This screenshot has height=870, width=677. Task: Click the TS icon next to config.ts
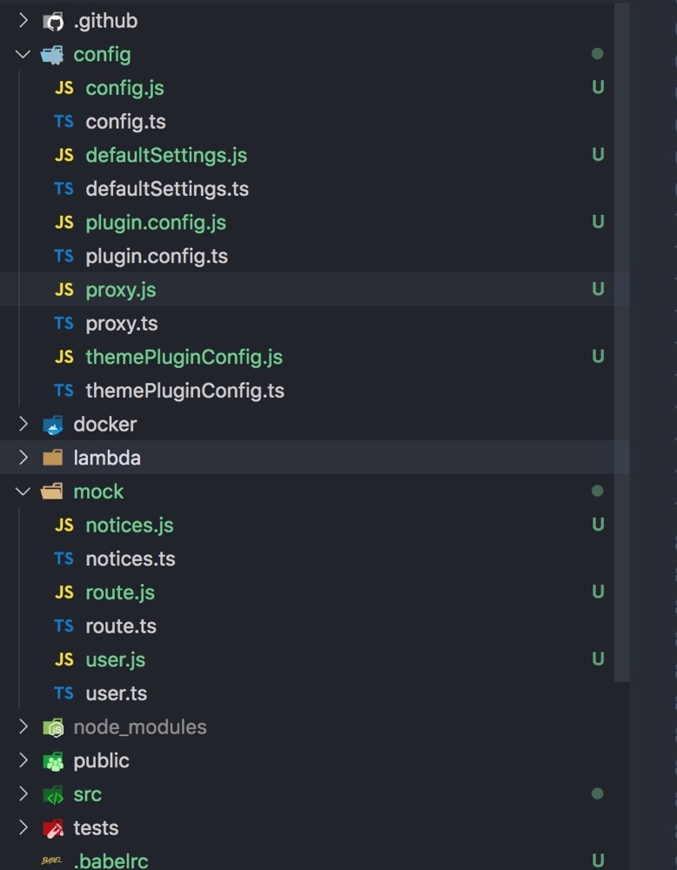tap(64, 121)
